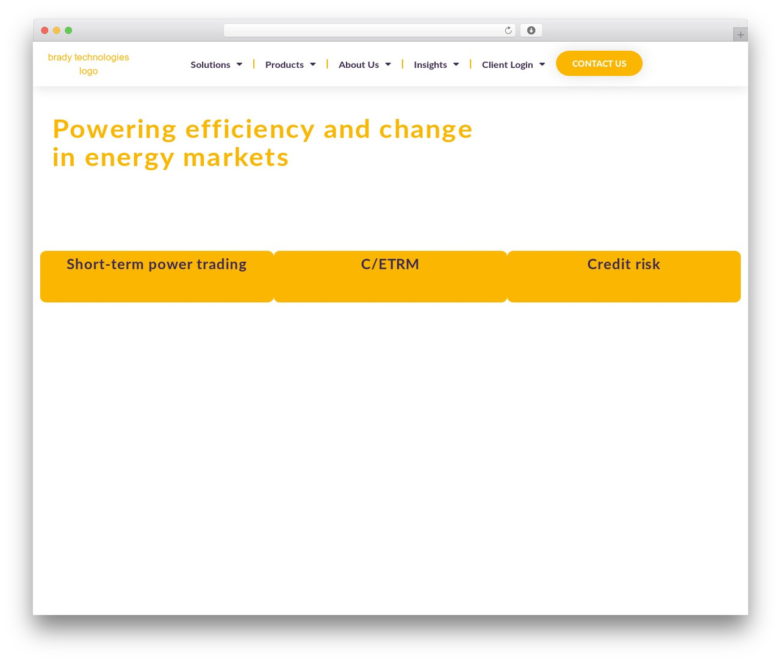The height and width of the screenshot is (662, 781).
Task: Expand the Insights dropdown arrow
Action: (456, 65)
